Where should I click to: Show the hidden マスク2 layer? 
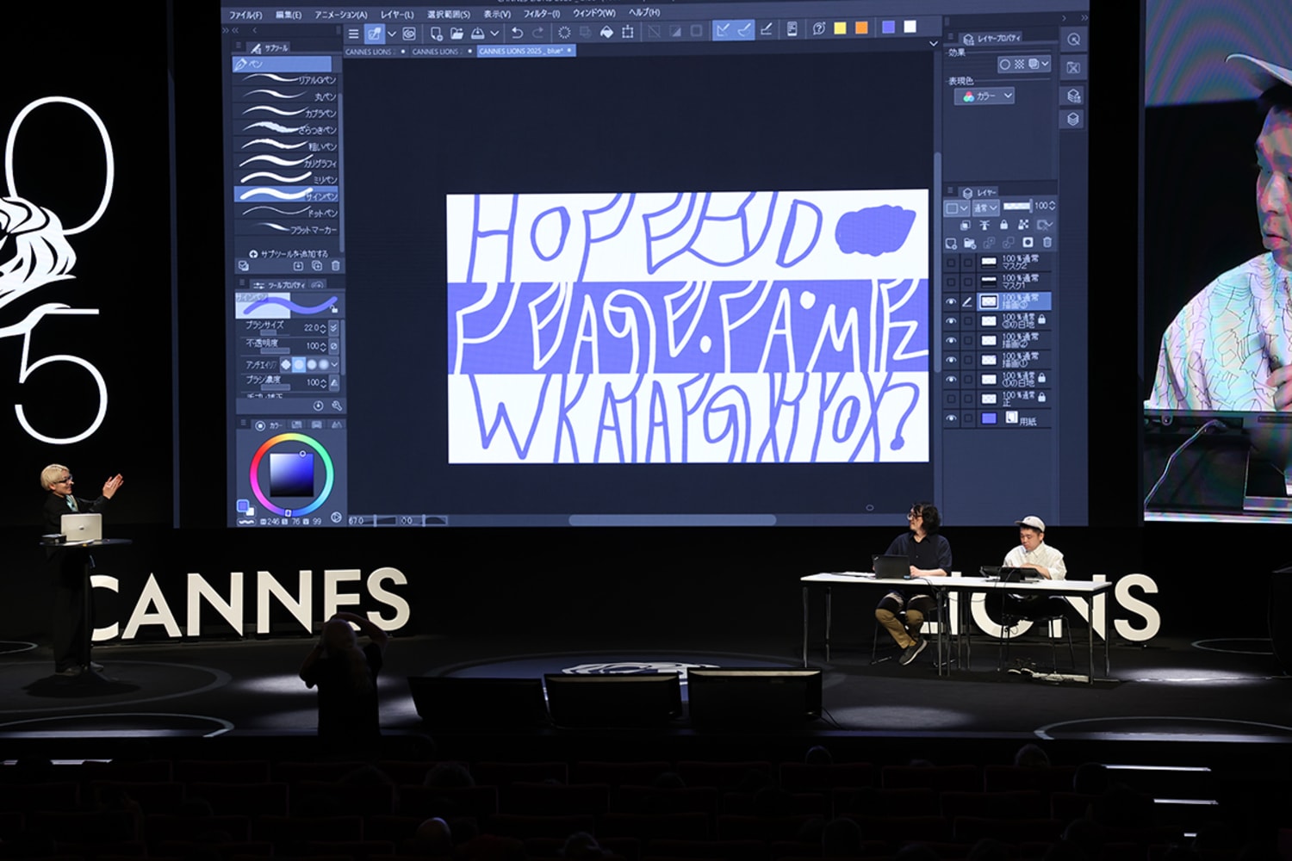(952, 263)
